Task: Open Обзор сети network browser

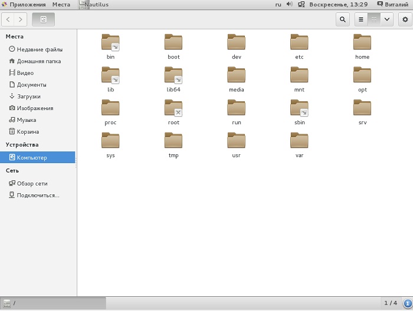Action: pyautogui.click(x=38, y=184)
